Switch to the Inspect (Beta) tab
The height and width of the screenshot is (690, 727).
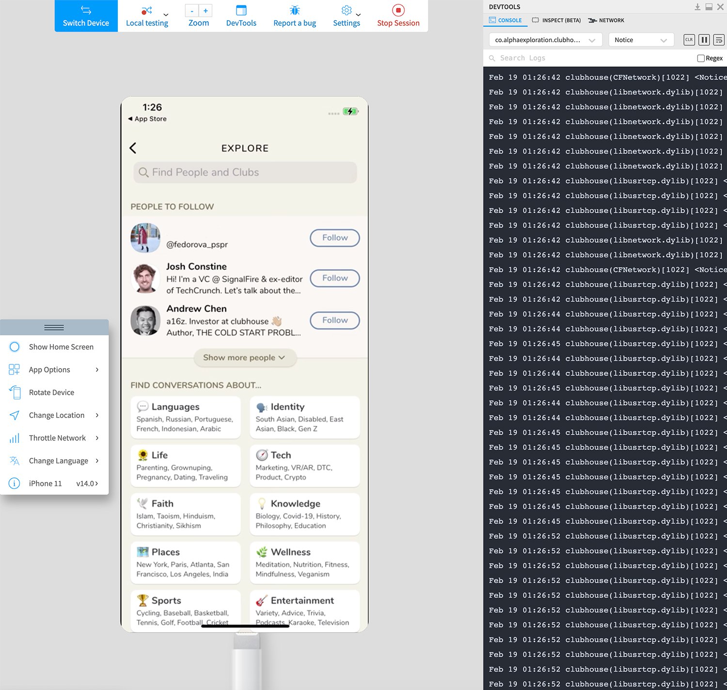coord(556,20)
